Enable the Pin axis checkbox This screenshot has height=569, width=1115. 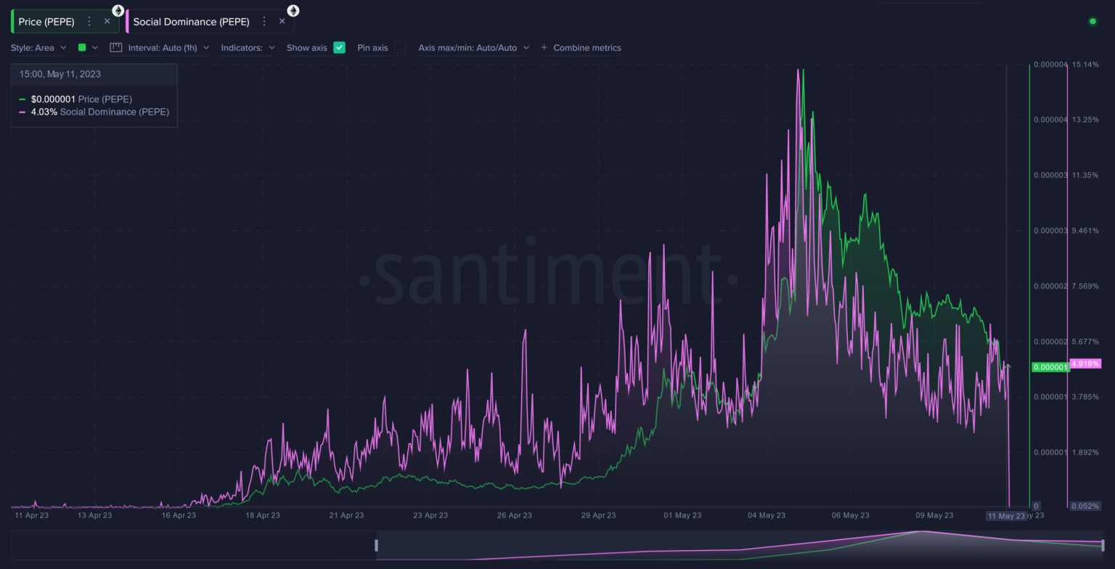click(x=400, y=48)
